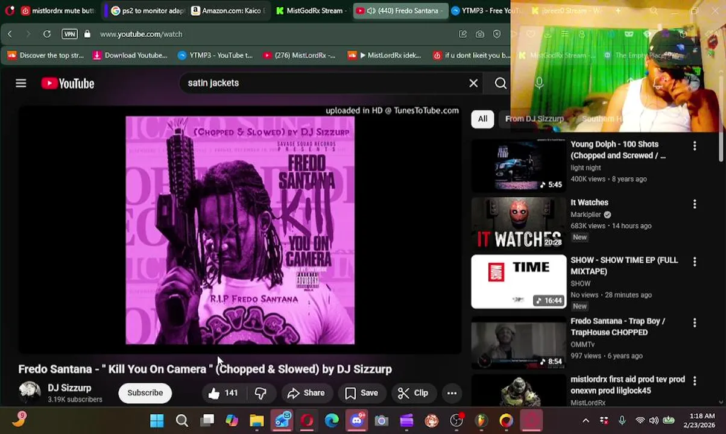Open the edit page icon in address bar
The height and width of the screenshot is (434, 726).
tap(463, 34)
